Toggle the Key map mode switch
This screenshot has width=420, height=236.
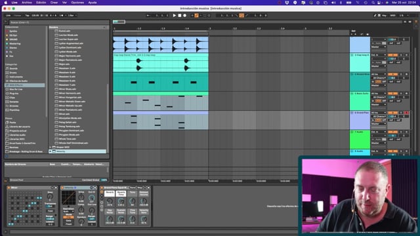coord(384,16)
